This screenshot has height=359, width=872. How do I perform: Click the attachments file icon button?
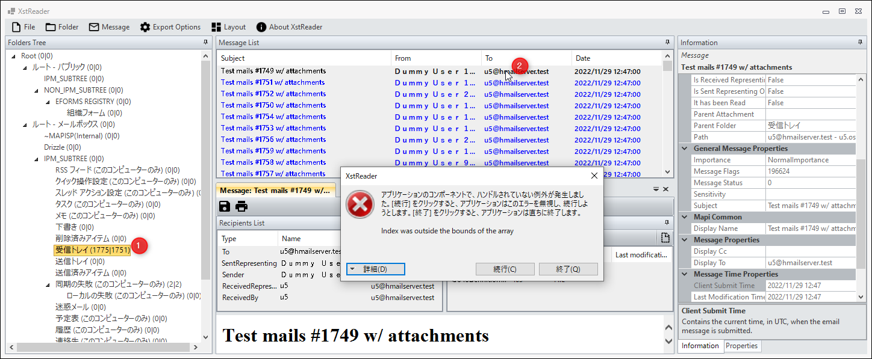tap(665, 238)
